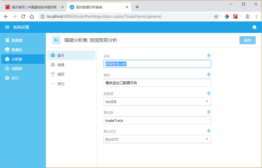The width and height of the screenshot is (262, 168).
Task: Reload the page
Action: coord(23,17)
